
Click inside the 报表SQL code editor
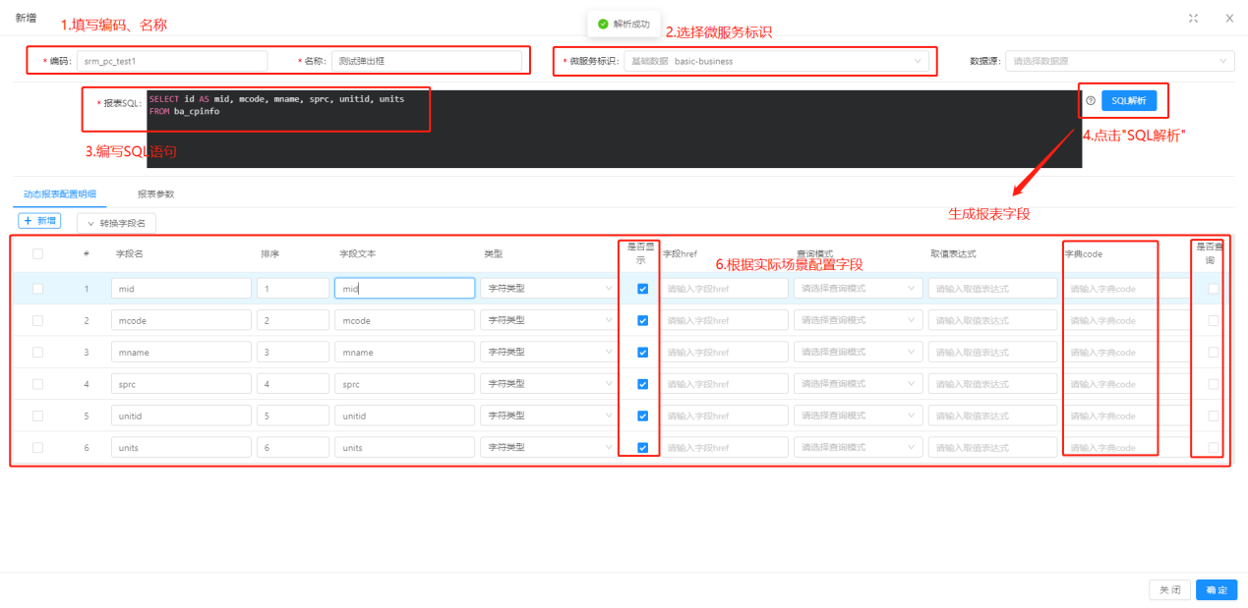614,129
